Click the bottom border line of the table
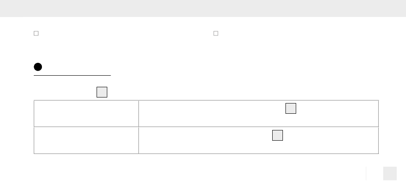The height and width of the screenshot is (186, 406). point(206,154)
